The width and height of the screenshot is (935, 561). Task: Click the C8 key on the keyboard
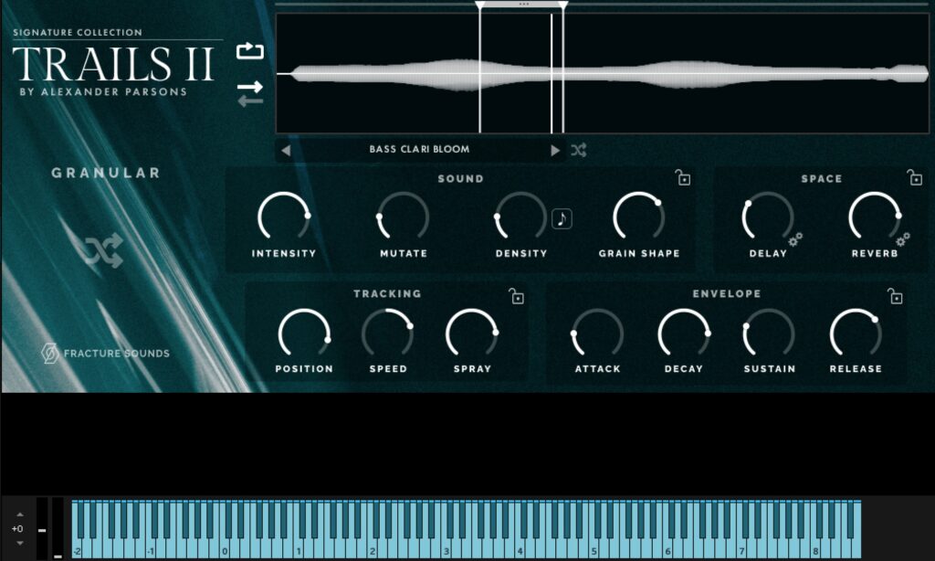tap(815, 549)
